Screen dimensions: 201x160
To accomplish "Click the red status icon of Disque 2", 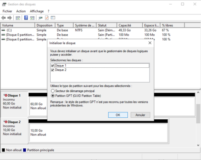I will pyautogui.click(x=6, y=122).
